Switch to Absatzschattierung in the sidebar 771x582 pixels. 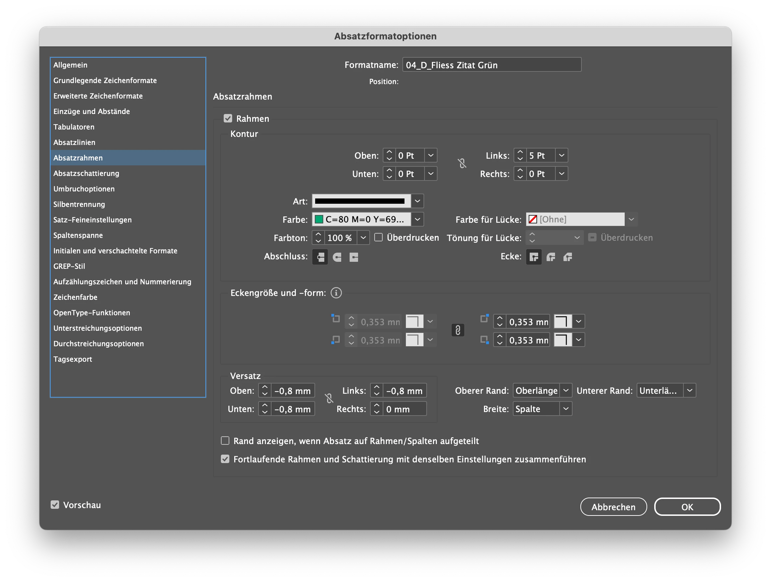pyautogui.click(x=86, y=173)
